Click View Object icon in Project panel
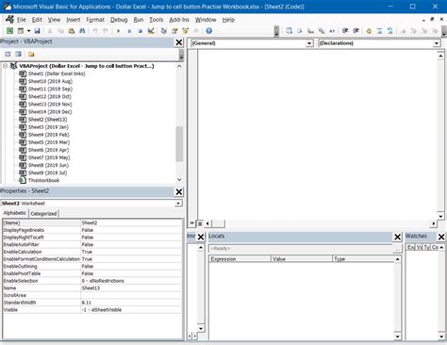447x345 pixels. pyautogui.click(x=19, y=54)
